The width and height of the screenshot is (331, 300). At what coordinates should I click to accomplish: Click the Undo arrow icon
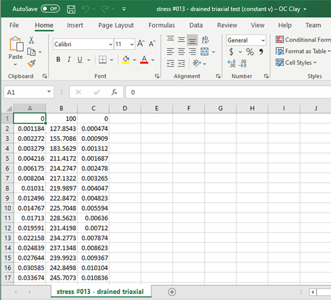(86, 9)
